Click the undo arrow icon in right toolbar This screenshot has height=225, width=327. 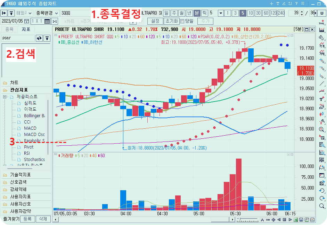pyautogui.click(x=322, y=191)
